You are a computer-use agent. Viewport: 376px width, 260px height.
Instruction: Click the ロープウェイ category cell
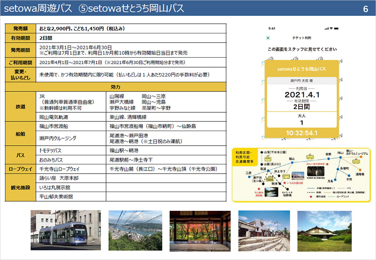[x=20, y=169]
